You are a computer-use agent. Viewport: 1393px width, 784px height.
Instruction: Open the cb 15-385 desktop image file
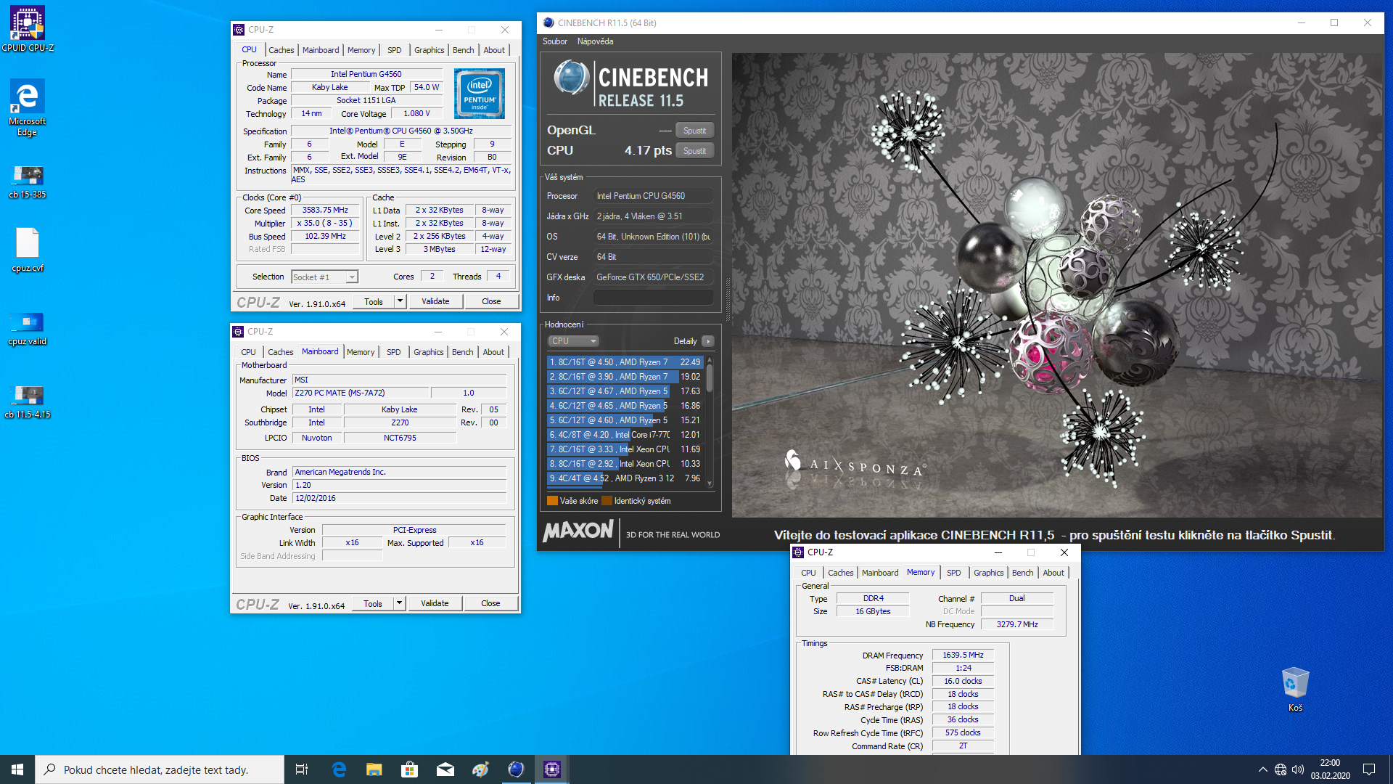coord(28,181)
